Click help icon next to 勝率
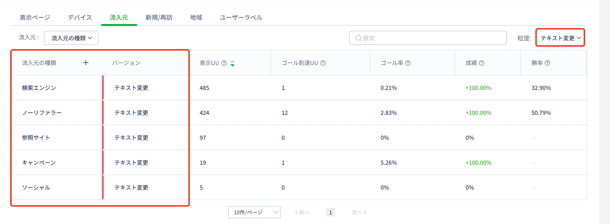 (x=547, y=63)
